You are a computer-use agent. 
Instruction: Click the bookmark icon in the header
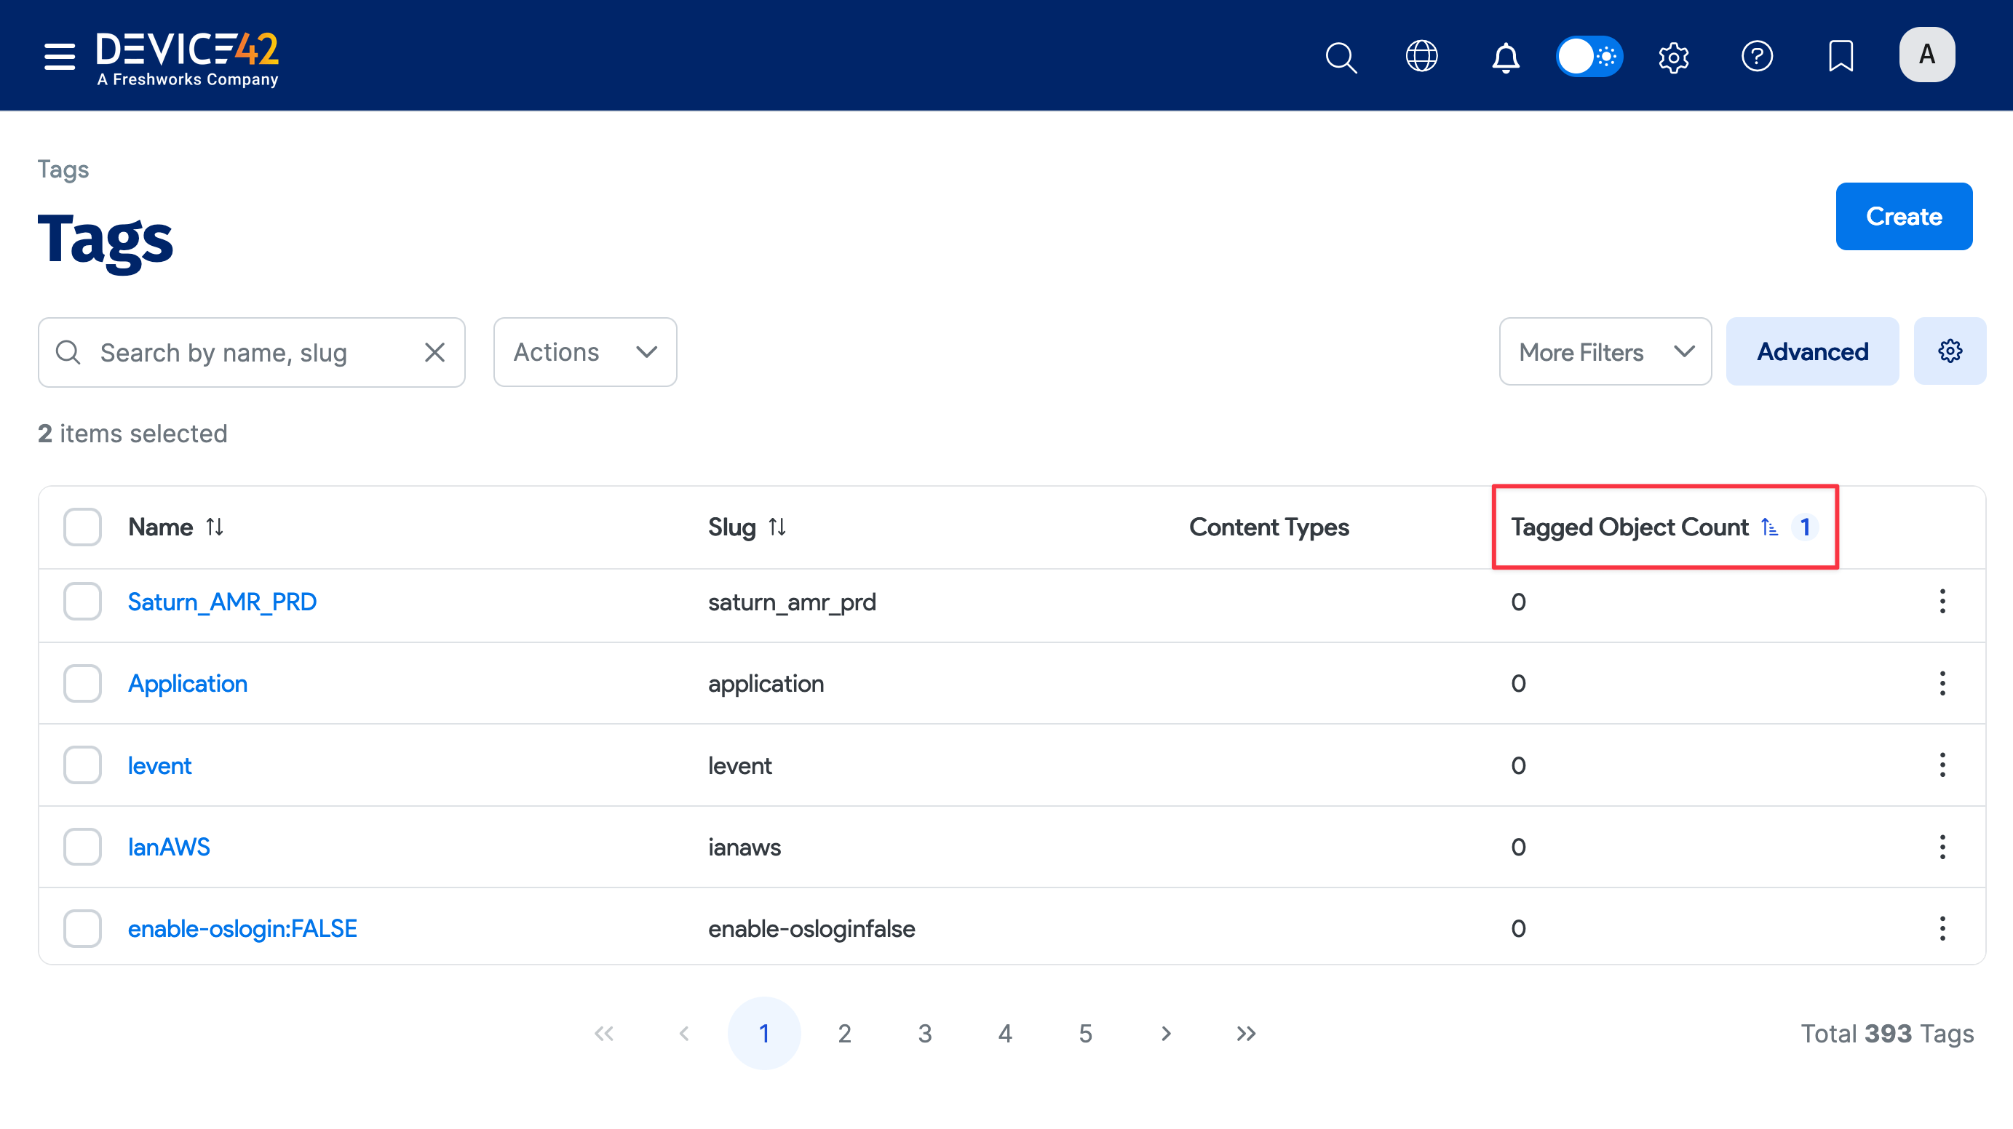click(1841, 55)
